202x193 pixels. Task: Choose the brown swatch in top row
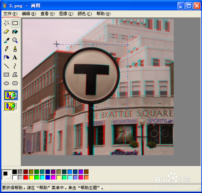[x=86, y=172]
